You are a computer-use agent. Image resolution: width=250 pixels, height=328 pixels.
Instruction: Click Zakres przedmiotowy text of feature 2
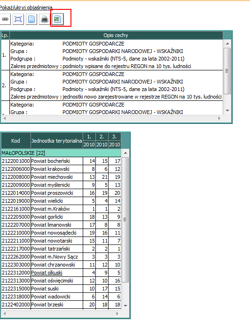142,97
